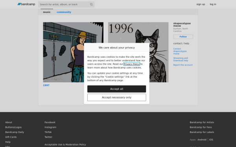Click the search magnifier icon
The height and width of the screenshot is (147, 236).
click(x=91, y=4)
